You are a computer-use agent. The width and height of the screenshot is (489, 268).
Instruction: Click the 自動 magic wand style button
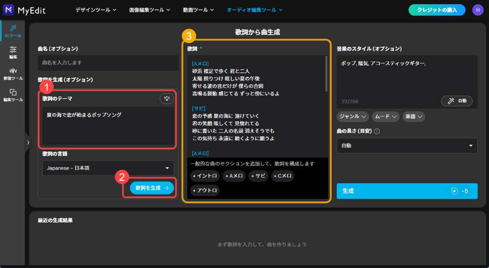(457, 101)
